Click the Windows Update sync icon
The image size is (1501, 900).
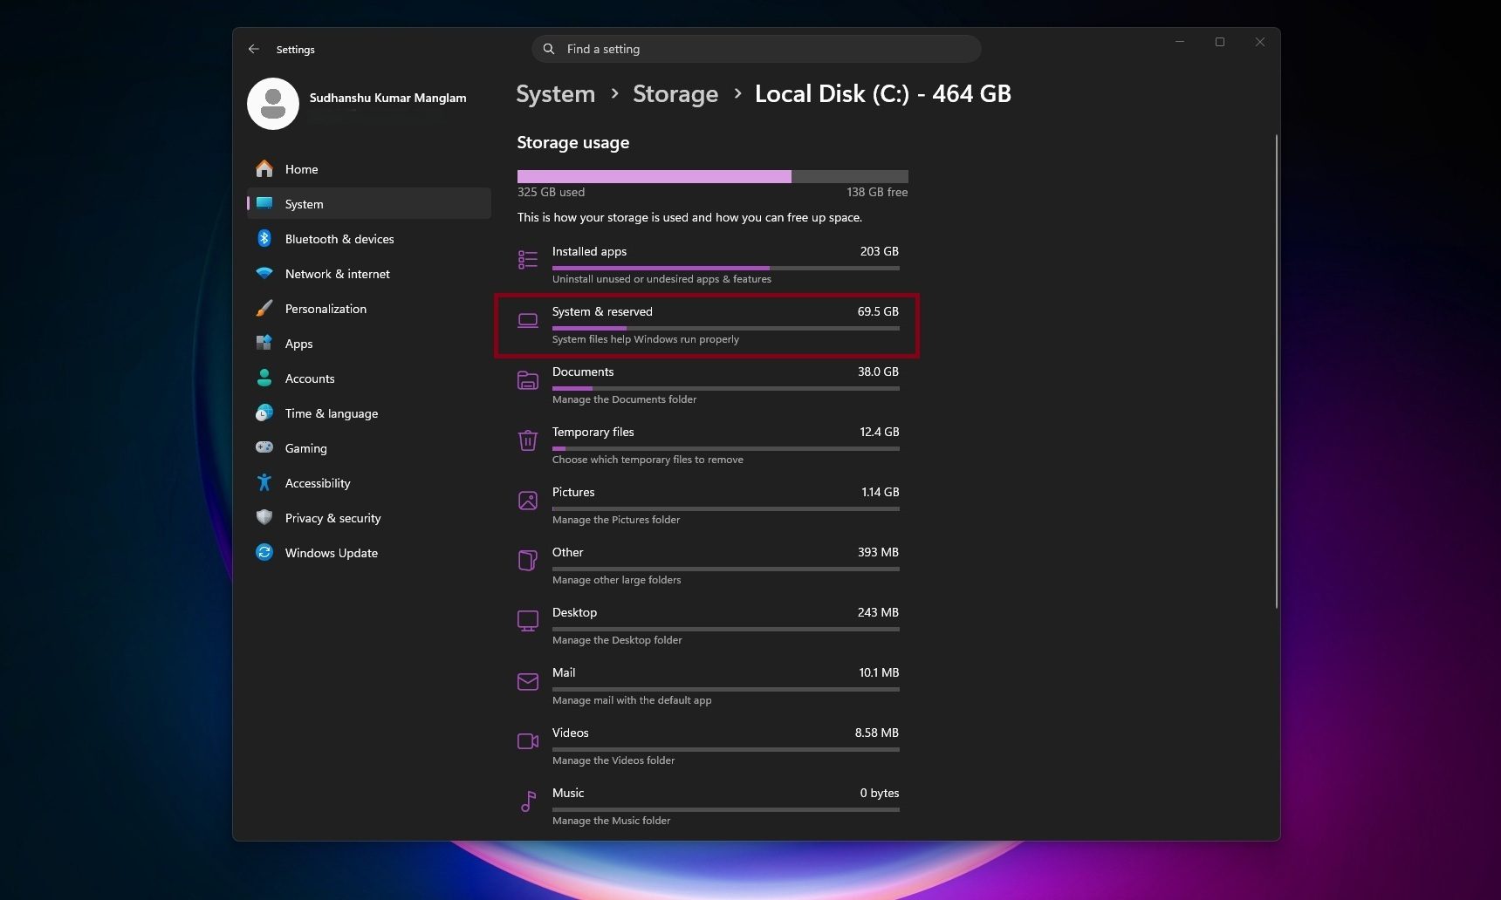tap(264, 552)
